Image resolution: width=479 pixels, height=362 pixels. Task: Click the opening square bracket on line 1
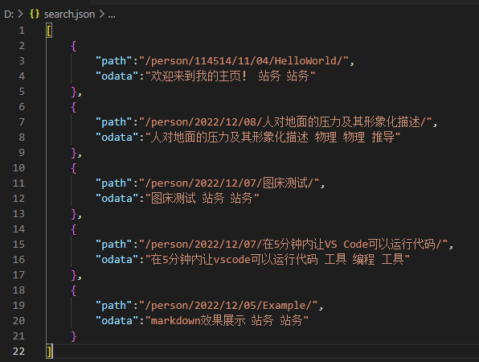coord(49,31)
